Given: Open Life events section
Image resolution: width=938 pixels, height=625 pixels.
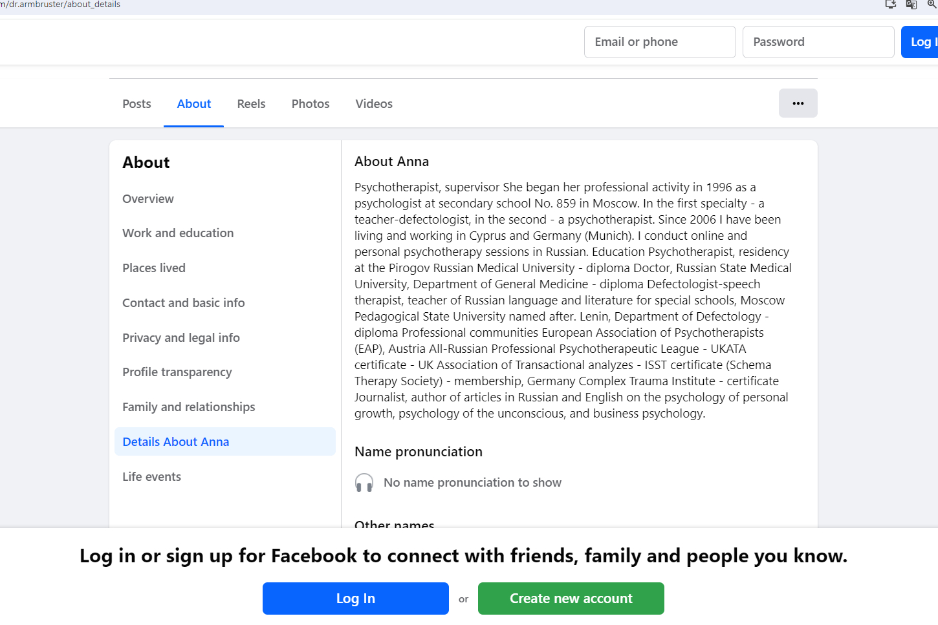Looking at the screenshot, I should (152, 477).
